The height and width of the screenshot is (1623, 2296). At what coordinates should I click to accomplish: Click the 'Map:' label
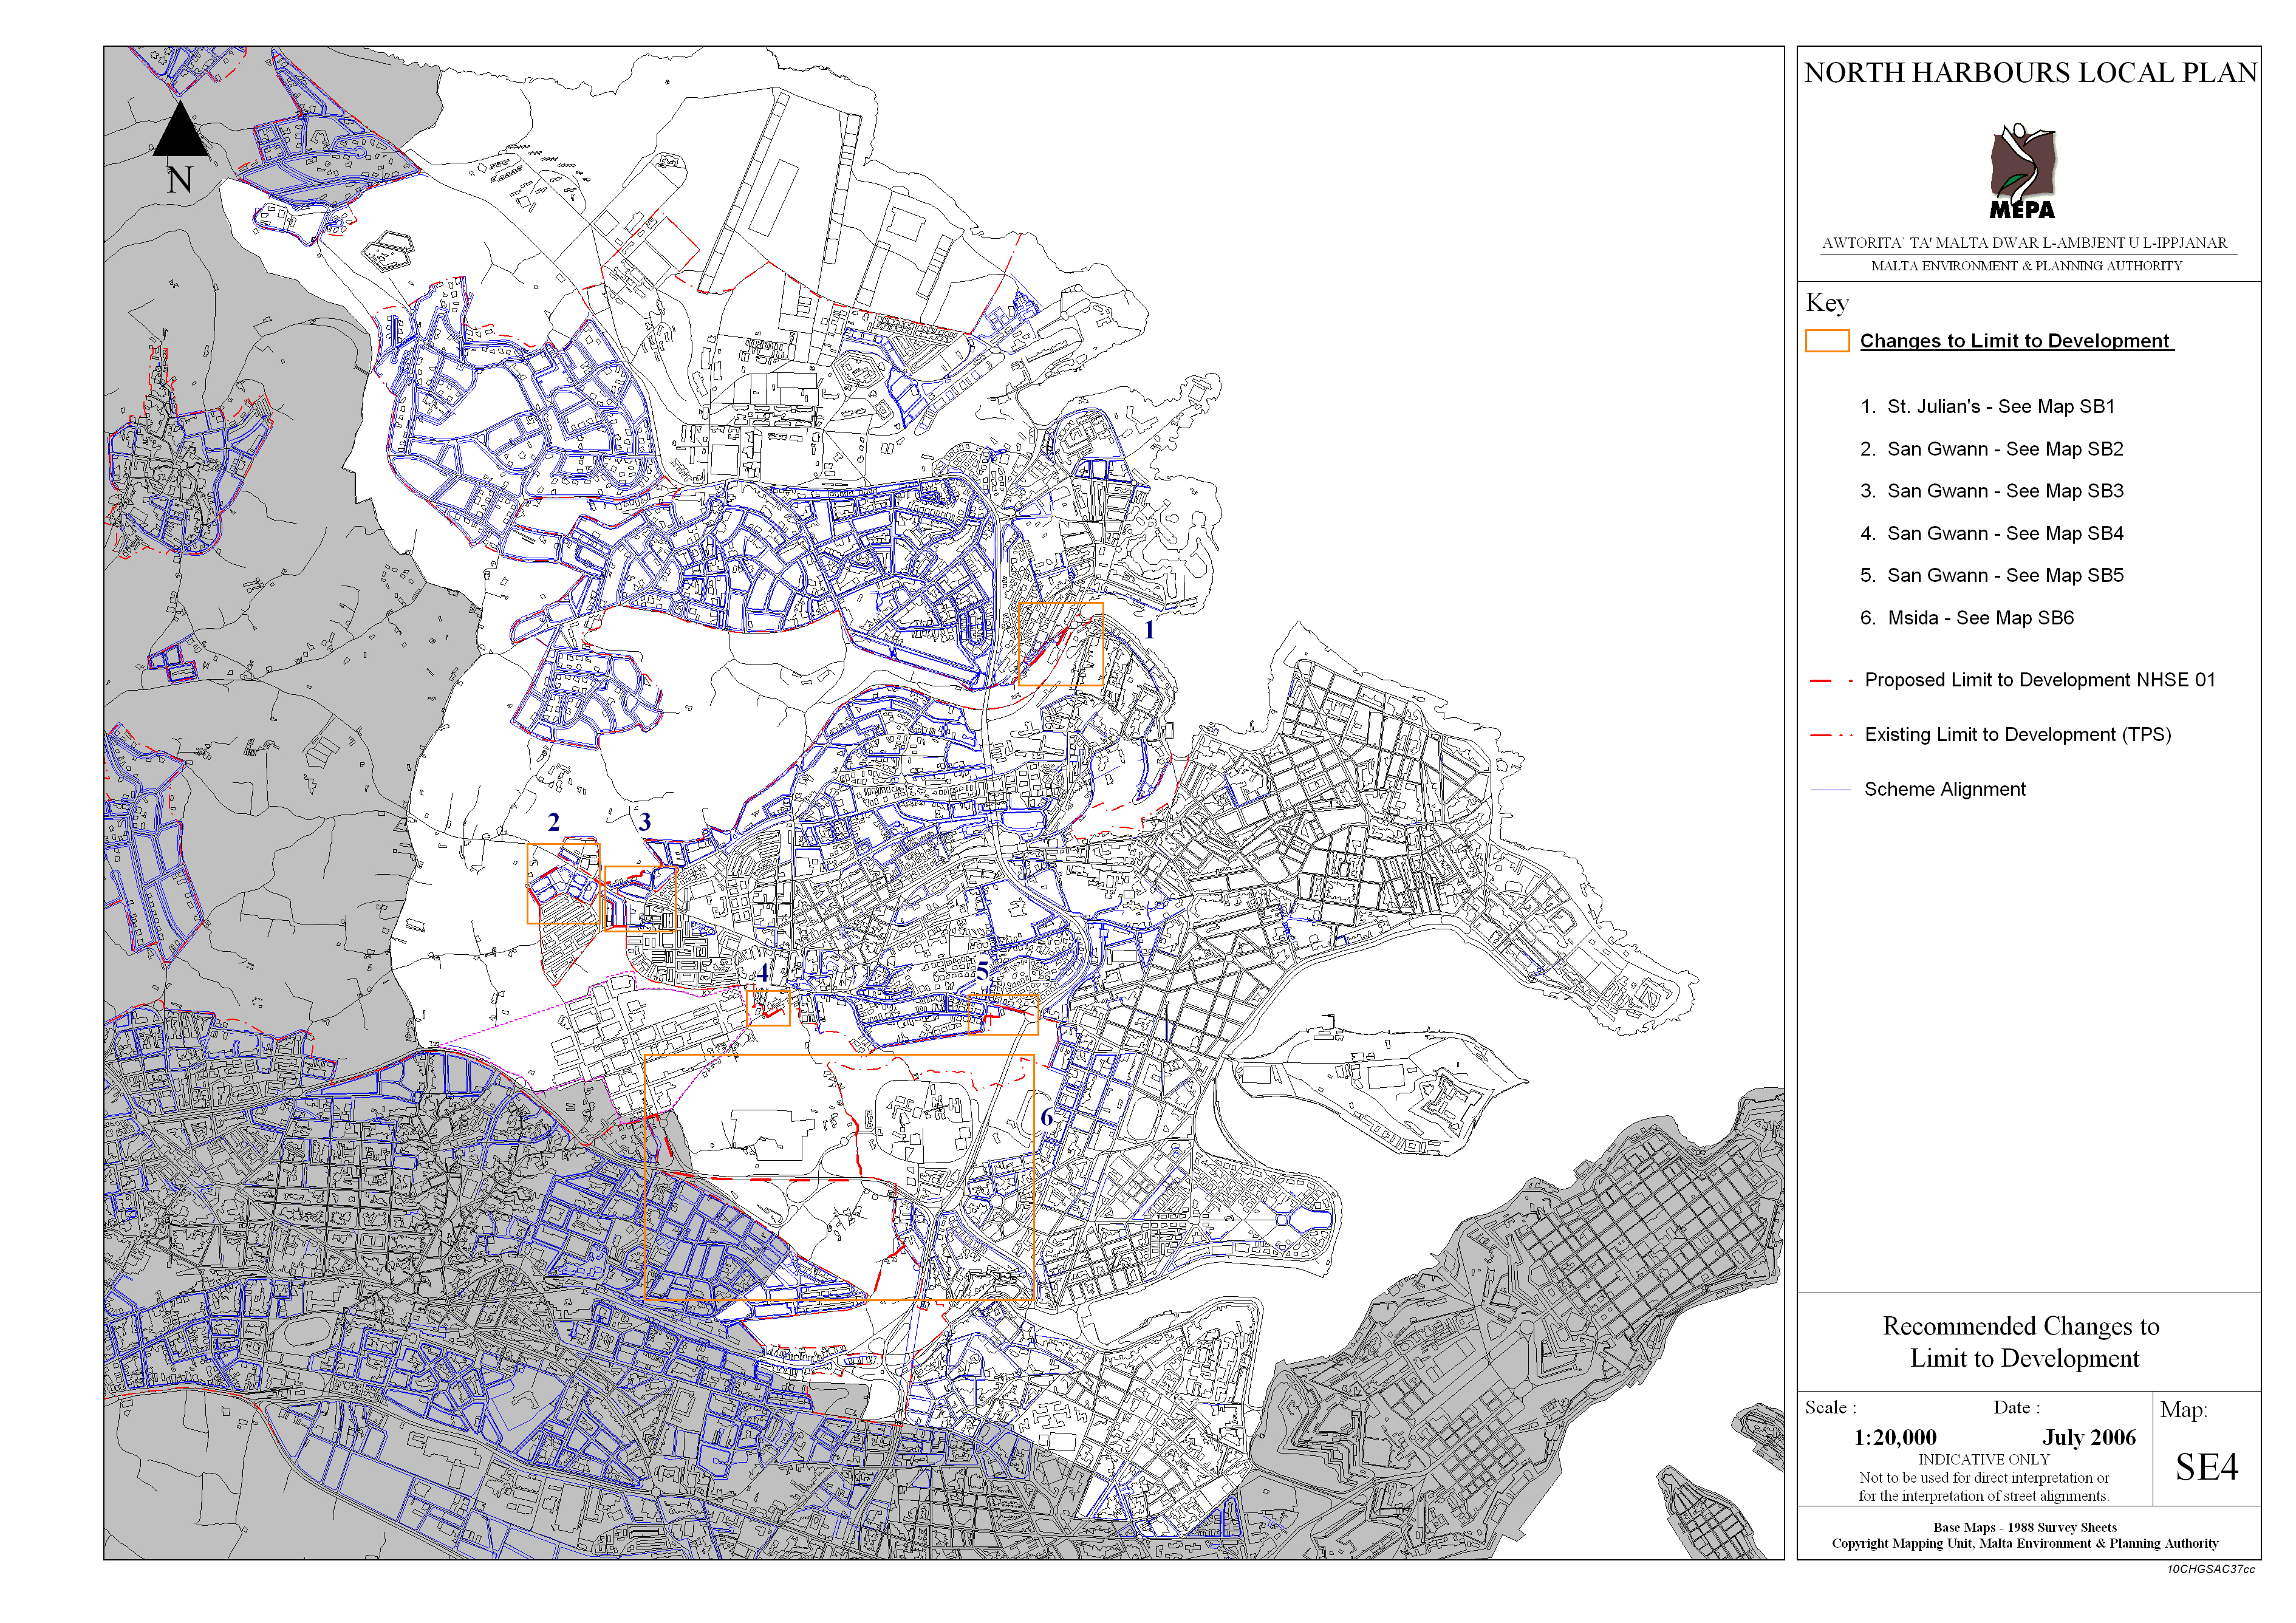[x=2183, y=1410]
